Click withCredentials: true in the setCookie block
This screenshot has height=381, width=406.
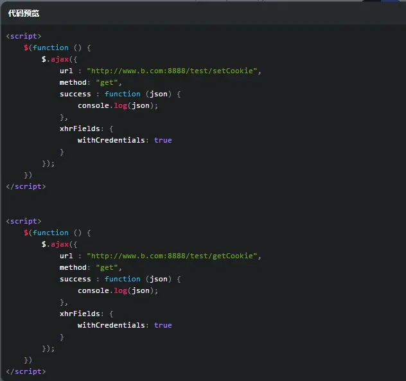coord(125,140)
